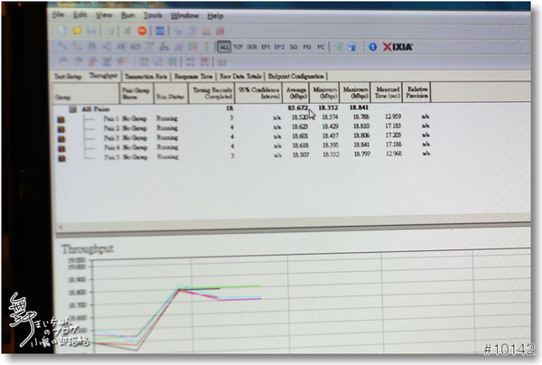Image resolution: width=542 pixels, height=365 pixels.
Task: Toggle the SQ filter button
Action: coord(294,47)
